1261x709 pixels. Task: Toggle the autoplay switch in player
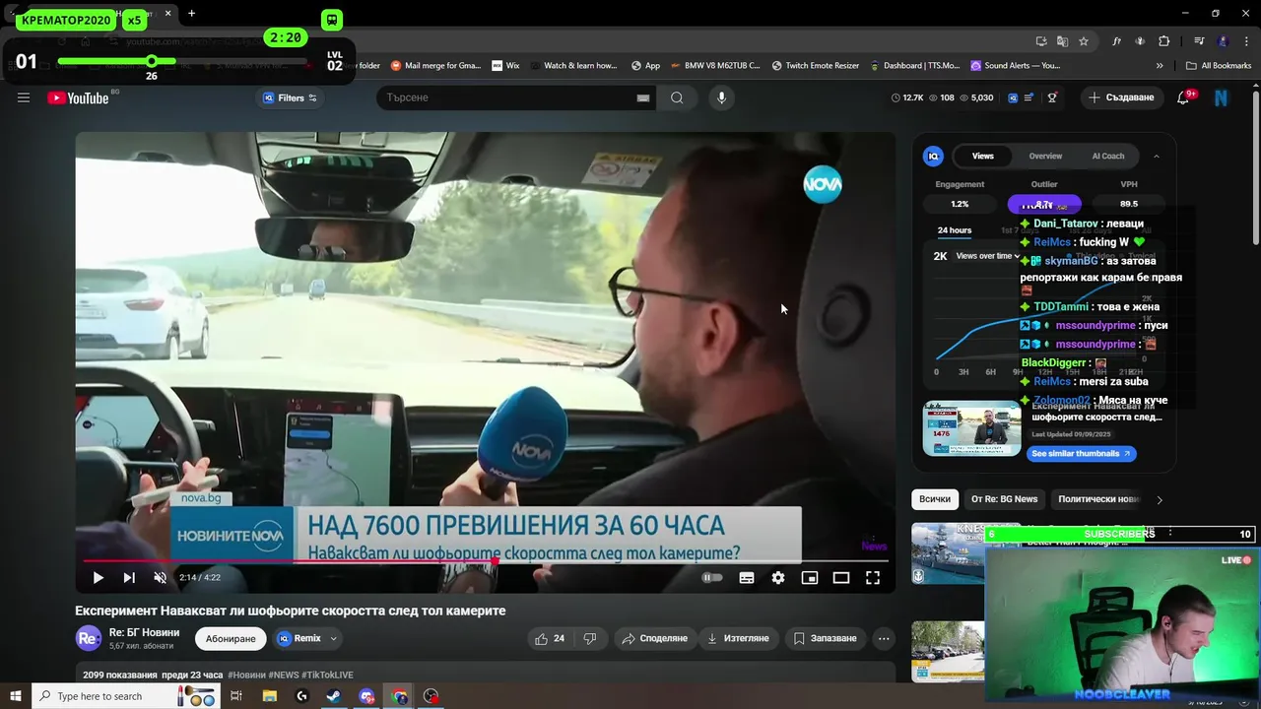tap(712, 578)
